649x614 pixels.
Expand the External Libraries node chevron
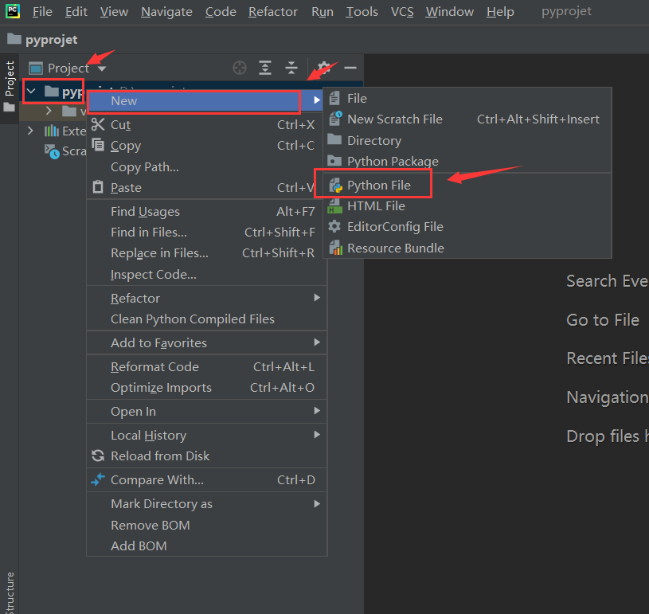click(30, 131)
